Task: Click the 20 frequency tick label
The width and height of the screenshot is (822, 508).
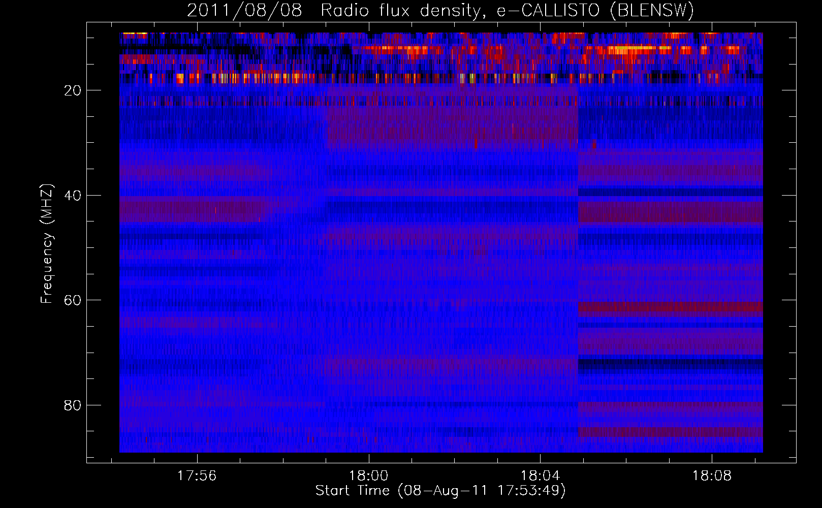Action: [x=73, y=90]
